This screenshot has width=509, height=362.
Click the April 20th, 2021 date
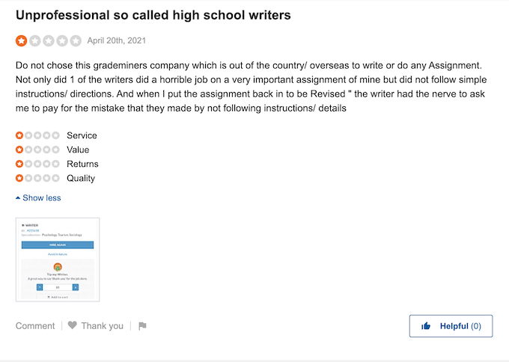tap(117, 40)
